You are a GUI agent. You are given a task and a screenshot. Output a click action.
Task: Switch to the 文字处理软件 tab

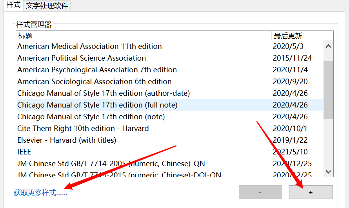pyautogui.click(x=47, y=5)
